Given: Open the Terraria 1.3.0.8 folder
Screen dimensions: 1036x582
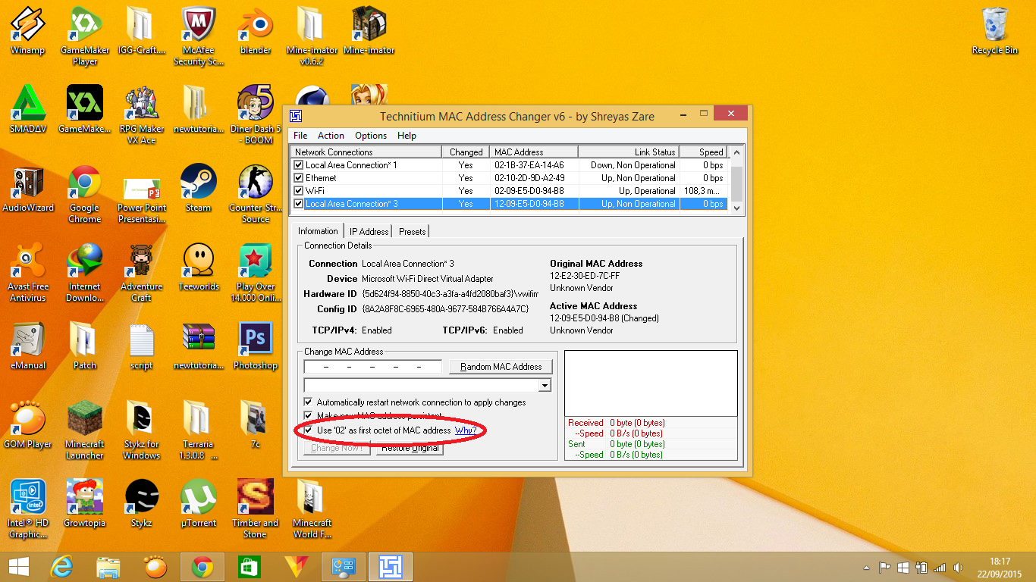Looking at the screenshot, I should tap(199, 430).
